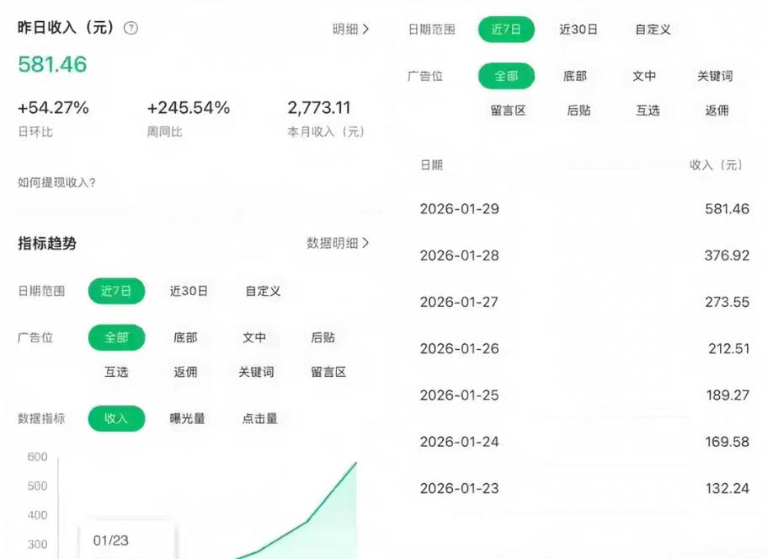Select the 互选 ad slot filter

tap(116, 372)
